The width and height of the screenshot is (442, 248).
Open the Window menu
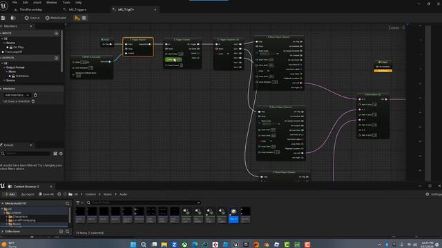pos(52,3)
